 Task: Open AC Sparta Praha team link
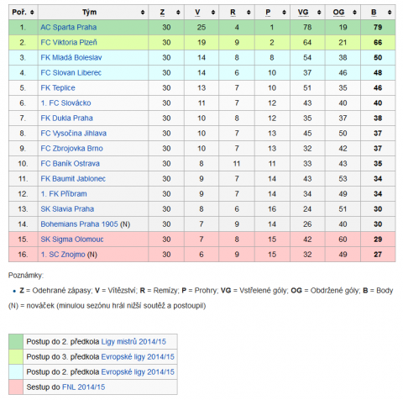pos(69,28)
